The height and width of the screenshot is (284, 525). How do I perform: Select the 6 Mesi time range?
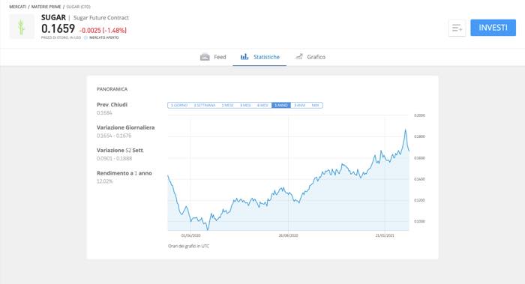(x=262, y=106)
